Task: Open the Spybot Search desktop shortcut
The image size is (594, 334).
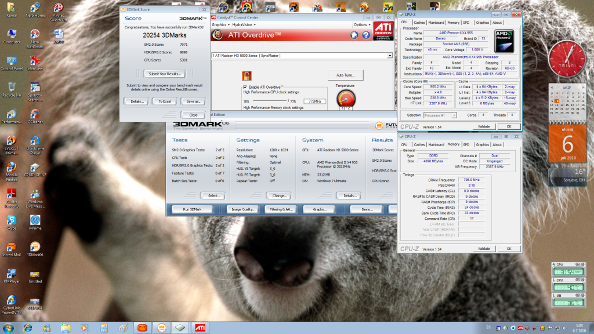Action: [35, 92]
